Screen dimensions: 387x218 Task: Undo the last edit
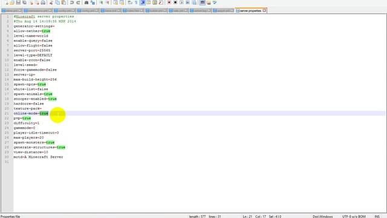(x=72, y=2)
